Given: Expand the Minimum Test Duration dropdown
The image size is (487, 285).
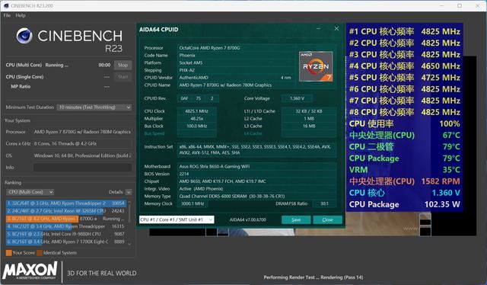Looking at the screenshot, I should (x=94, y=107).
